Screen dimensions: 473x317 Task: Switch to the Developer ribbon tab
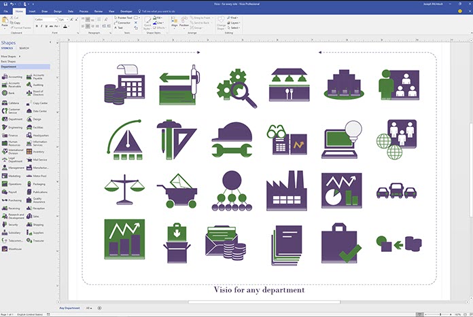pos(126,11)
